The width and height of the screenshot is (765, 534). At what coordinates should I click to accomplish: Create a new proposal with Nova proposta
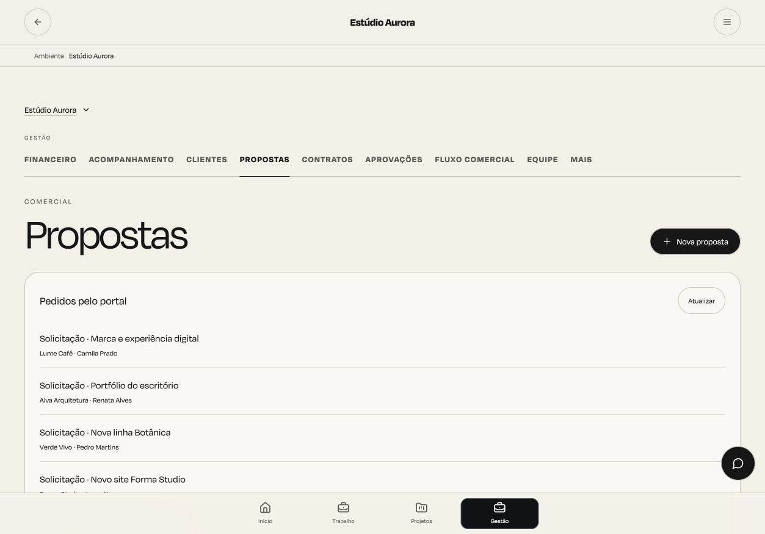coord(695,241)
